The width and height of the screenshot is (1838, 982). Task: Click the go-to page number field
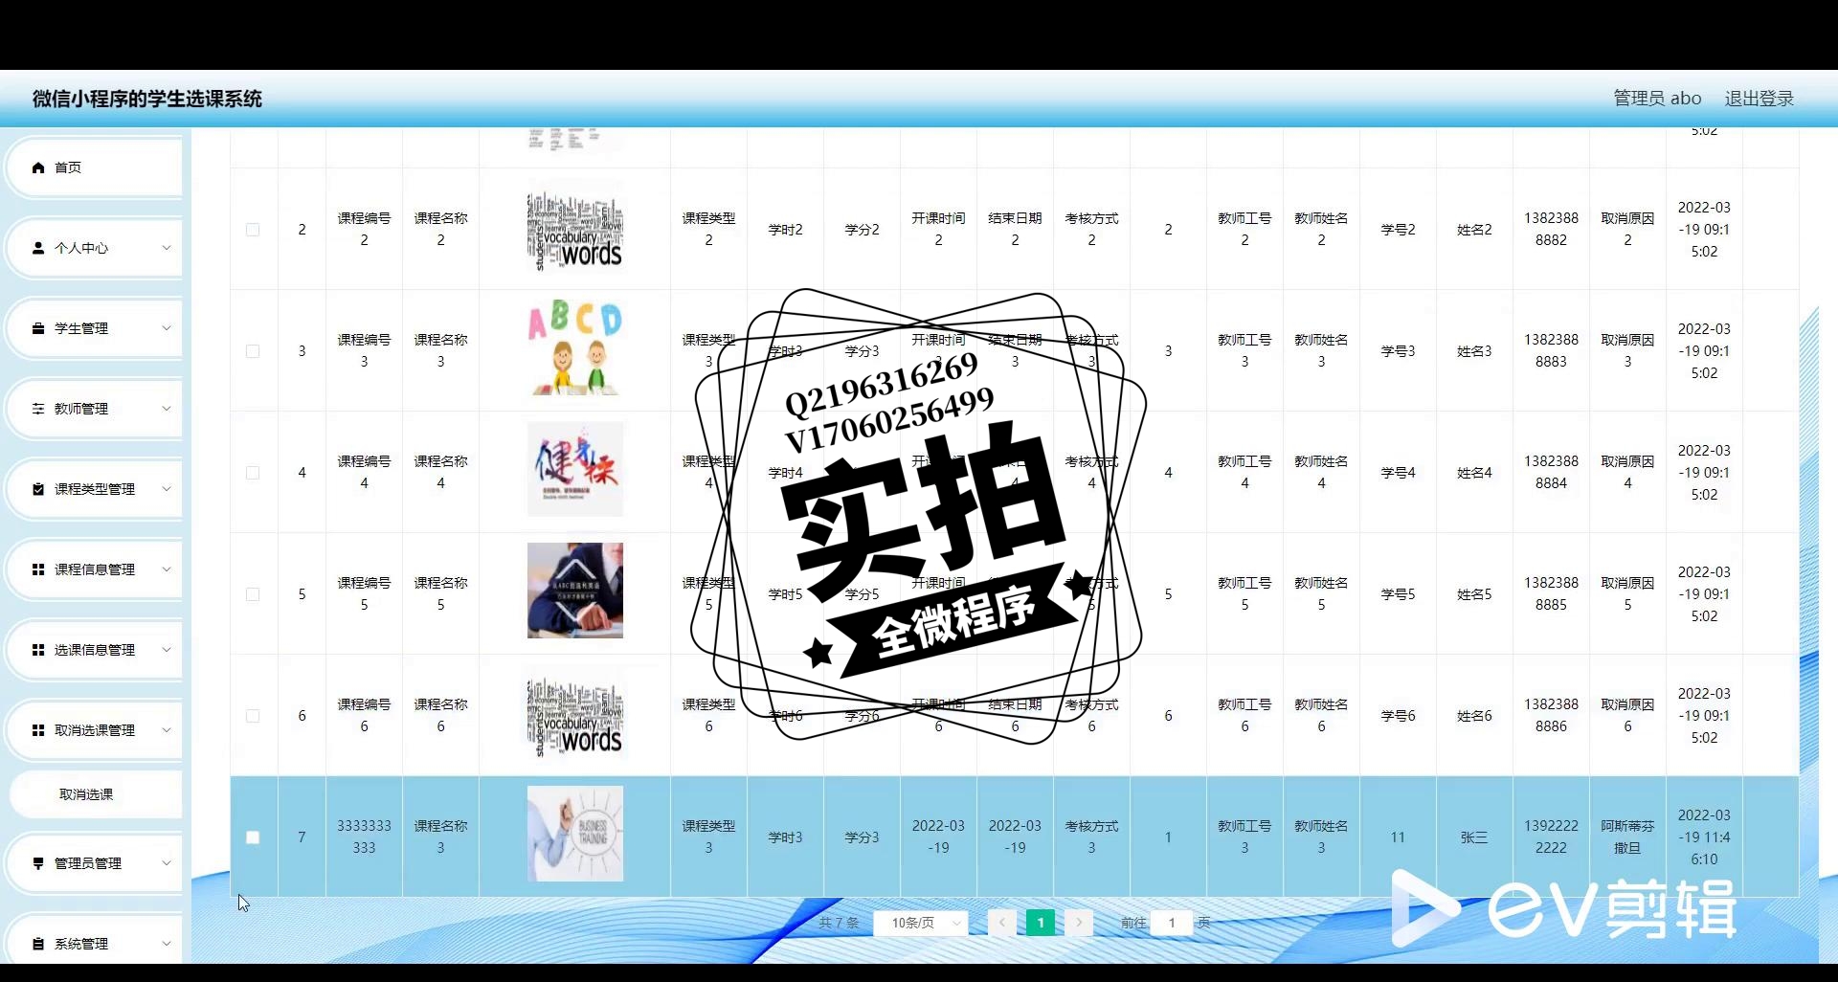pos(1172,923)
